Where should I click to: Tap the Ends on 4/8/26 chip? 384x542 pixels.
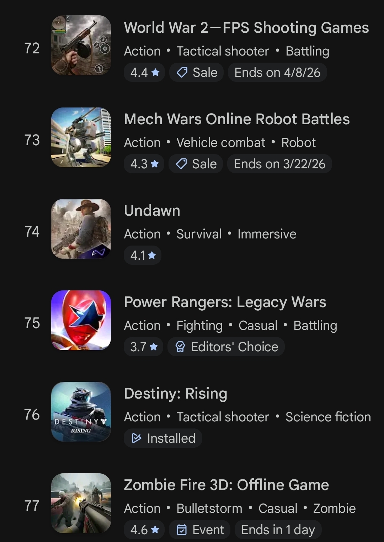coord(277,73)
